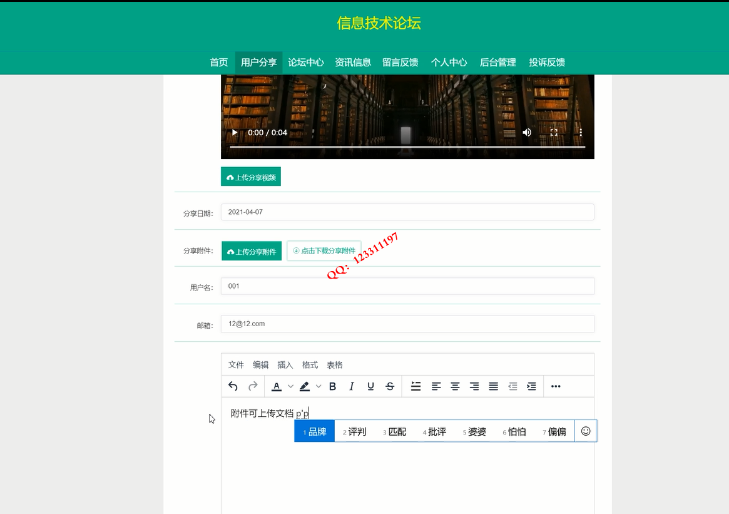Apply background highlight color
This screenshot has height=514, width=729.
(x=305, y=386)
